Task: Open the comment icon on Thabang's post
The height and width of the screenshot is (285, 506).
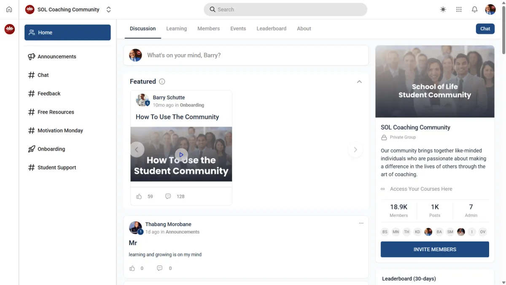Action: click(x=159, y=268)
